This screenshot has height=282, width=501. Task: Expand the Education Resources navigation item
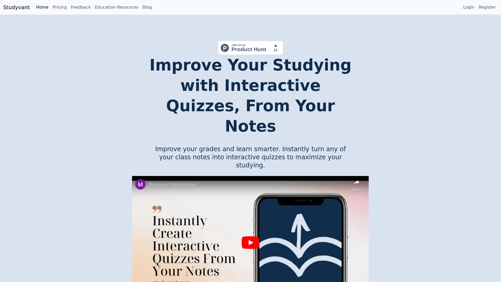[x=116, y=7]
